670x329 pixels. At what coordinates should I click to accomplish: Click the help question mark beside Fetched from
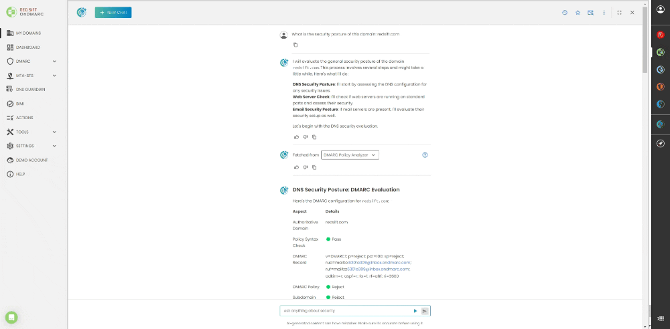(x=425, y=155)
